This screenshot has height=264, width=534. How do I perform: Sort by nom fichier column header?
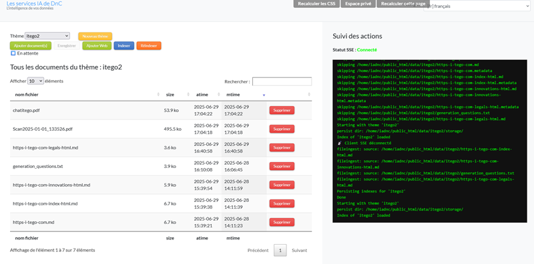(x=86, y=95)
